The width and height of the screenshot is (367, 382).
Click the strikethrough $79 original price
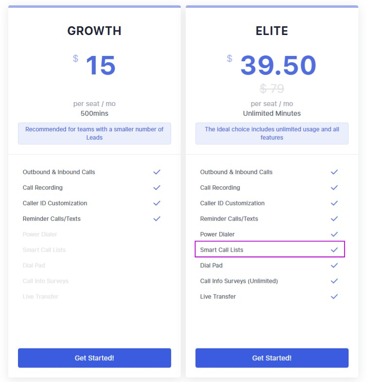pyautogui.click(x=272, y=89)
